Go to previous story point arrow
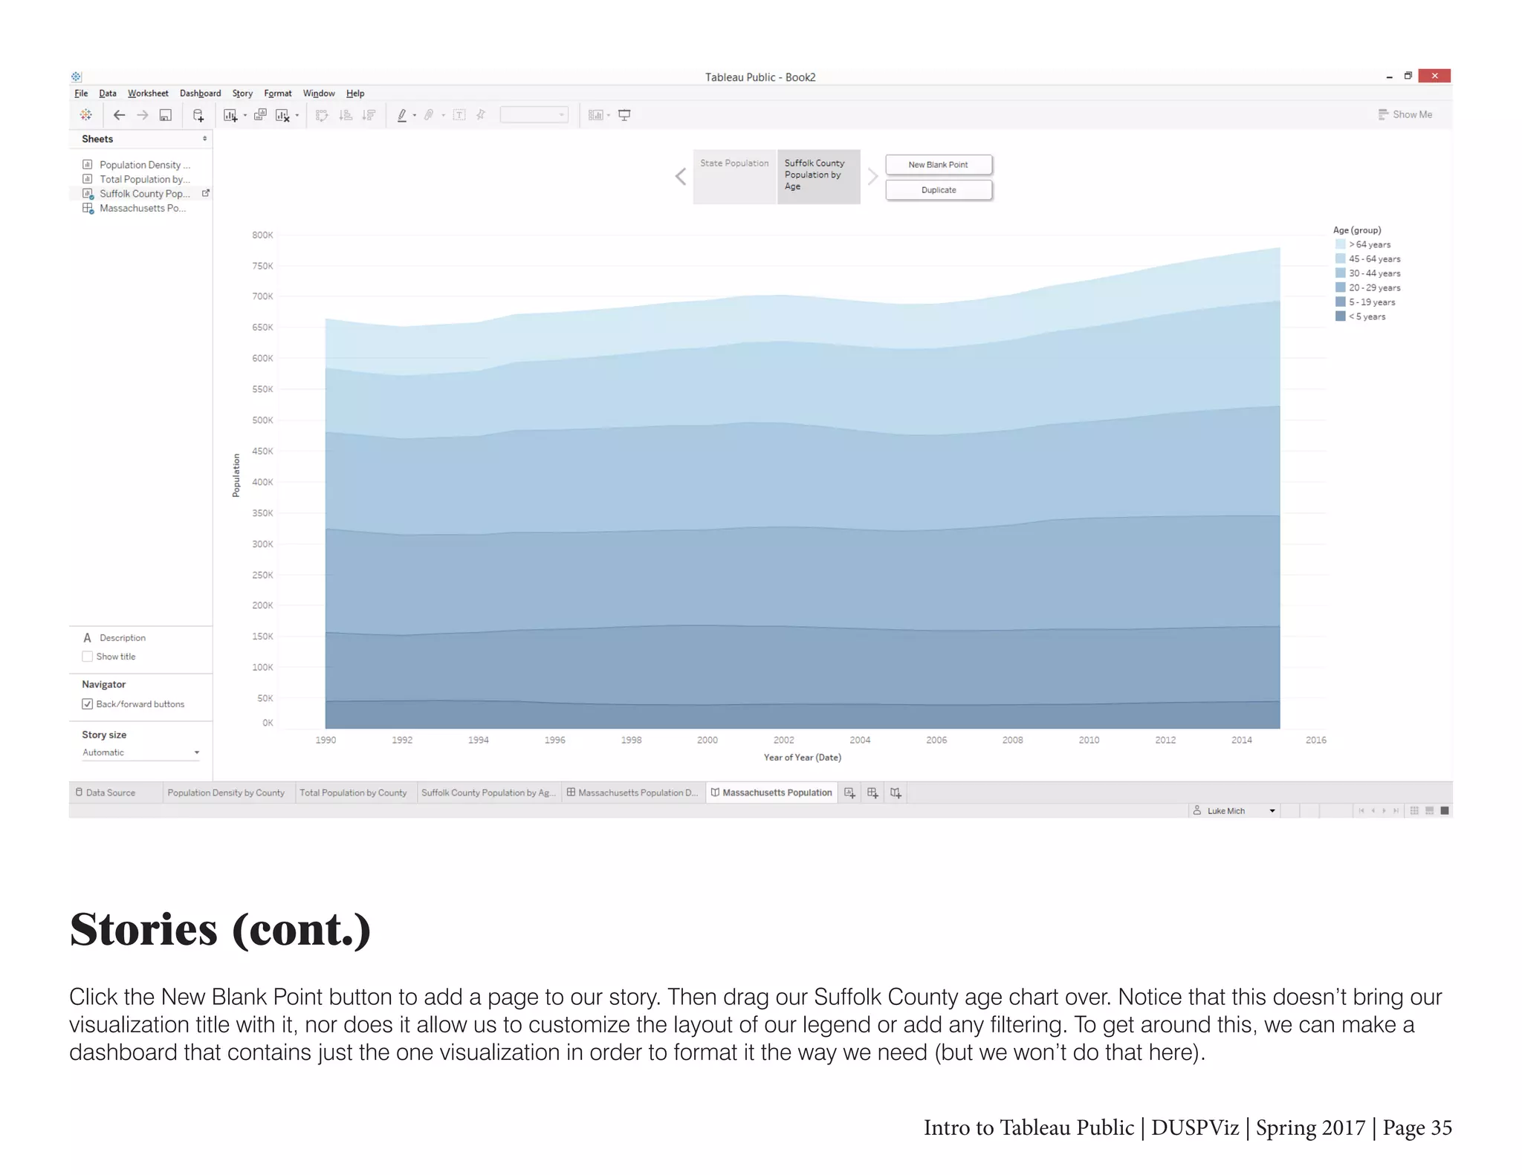The width and height of the screenshot is (1522, 1175). (x=681, y=177)
